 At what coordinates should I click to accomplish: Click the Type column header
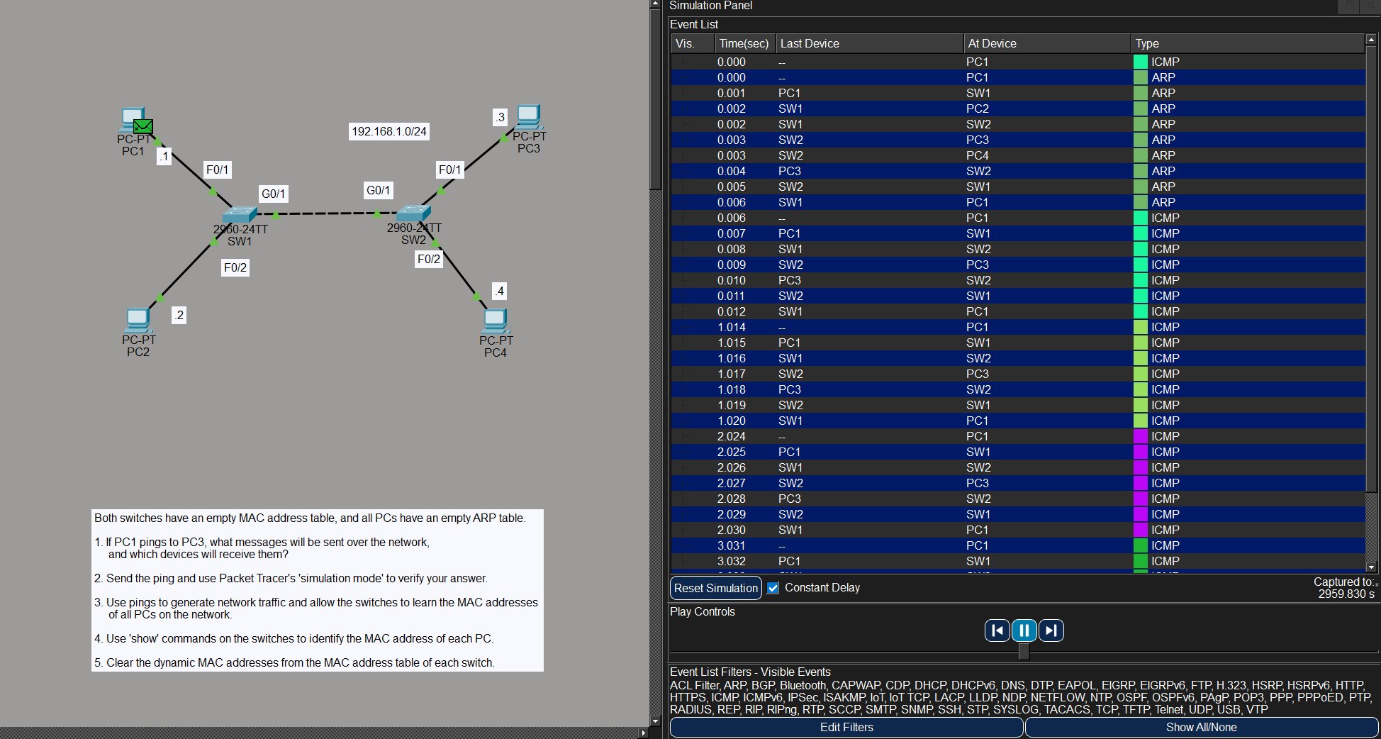1248,43
